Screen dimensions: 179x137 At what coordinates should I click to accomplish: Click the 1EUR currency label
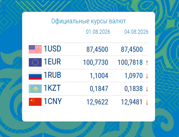coord(52,62)
